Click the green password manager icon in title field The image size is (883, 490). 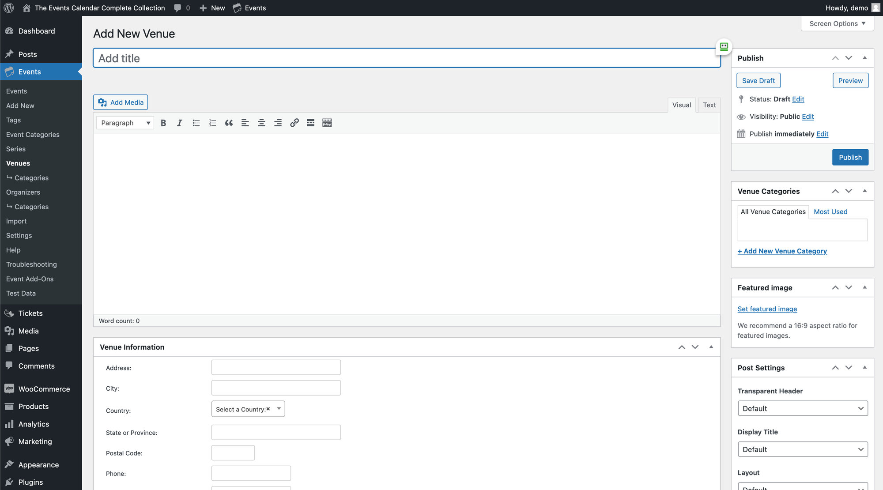tap(724, 46)
